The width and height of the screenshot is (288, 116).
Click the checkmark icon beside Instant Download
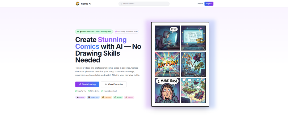click(102, 91)
